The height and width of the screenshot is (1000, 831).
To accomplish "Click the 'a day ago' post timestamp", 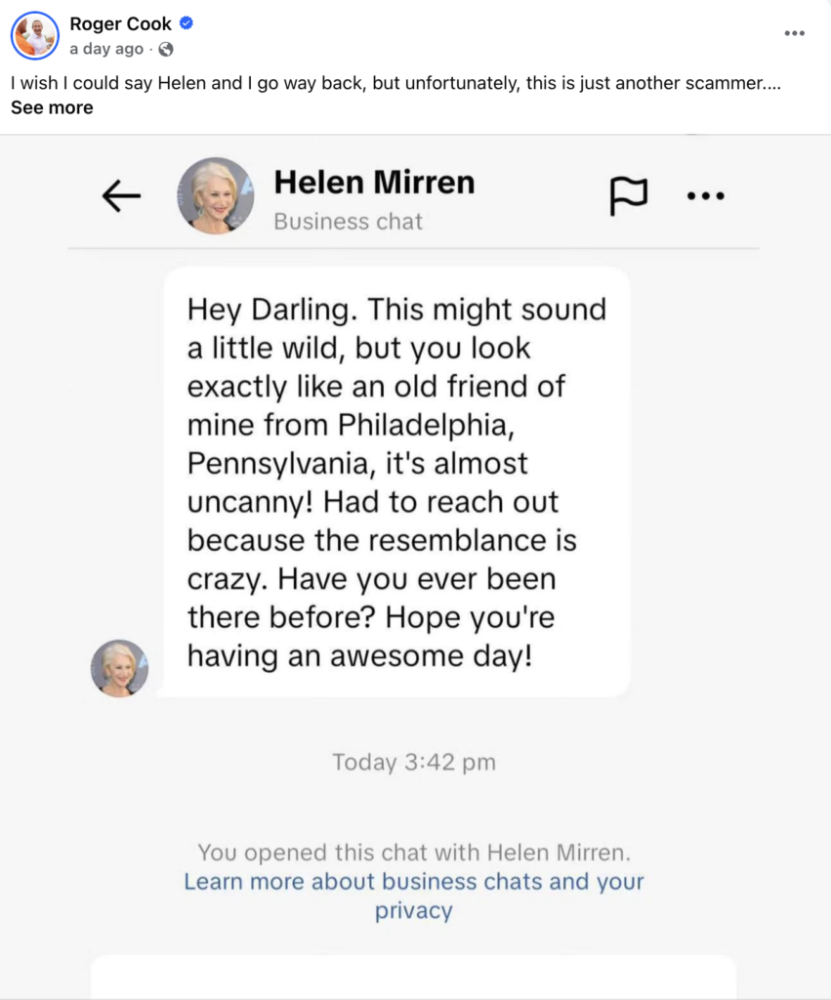I will click(x=105, y=49).
